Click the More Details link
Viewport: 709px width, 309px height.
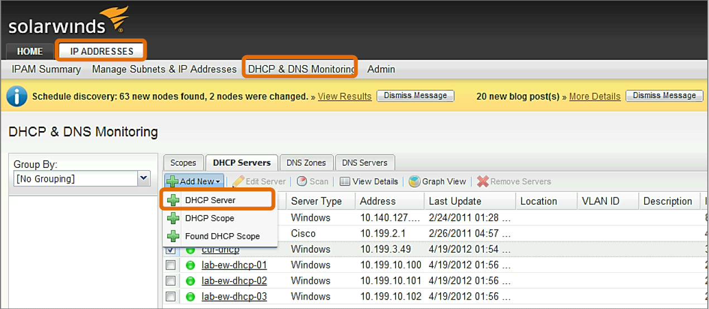[595, 96]
